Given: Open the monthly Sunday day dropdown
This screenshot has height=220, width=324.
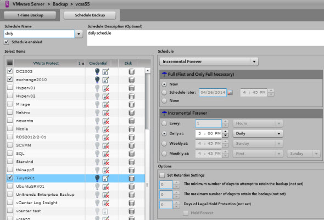Looking at the screenshot, I should tap(304, 154).
